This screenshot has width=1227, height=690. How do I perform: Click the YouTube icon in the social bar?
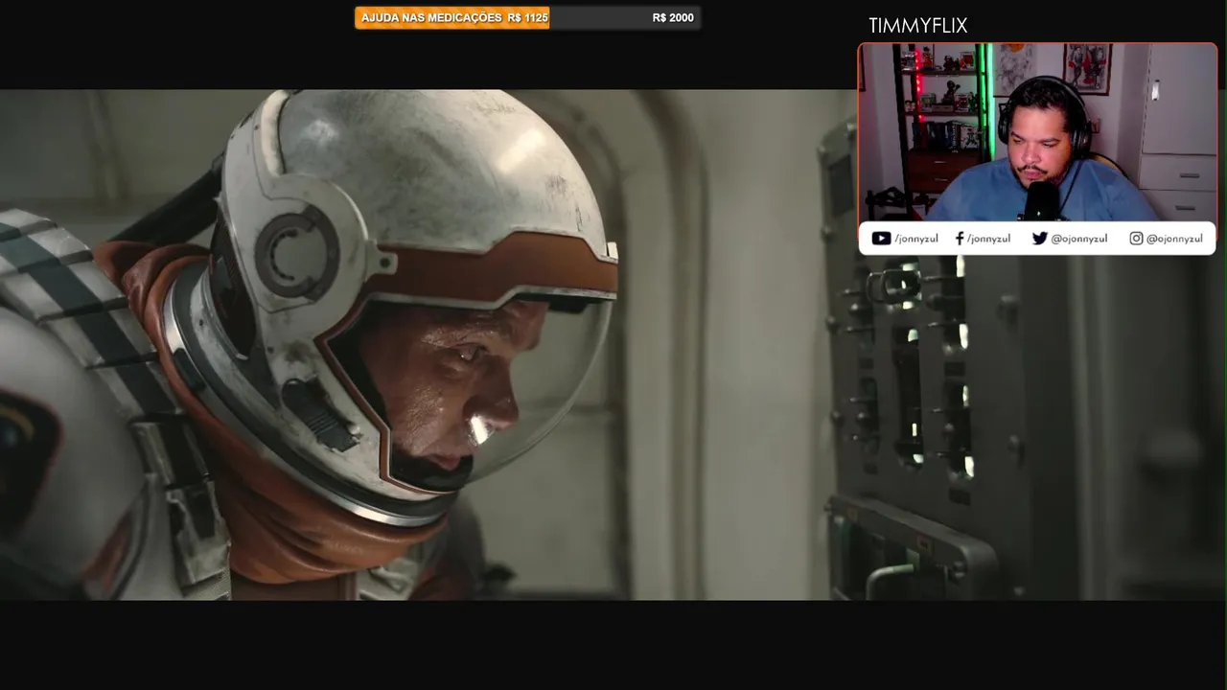click(881, 239)
